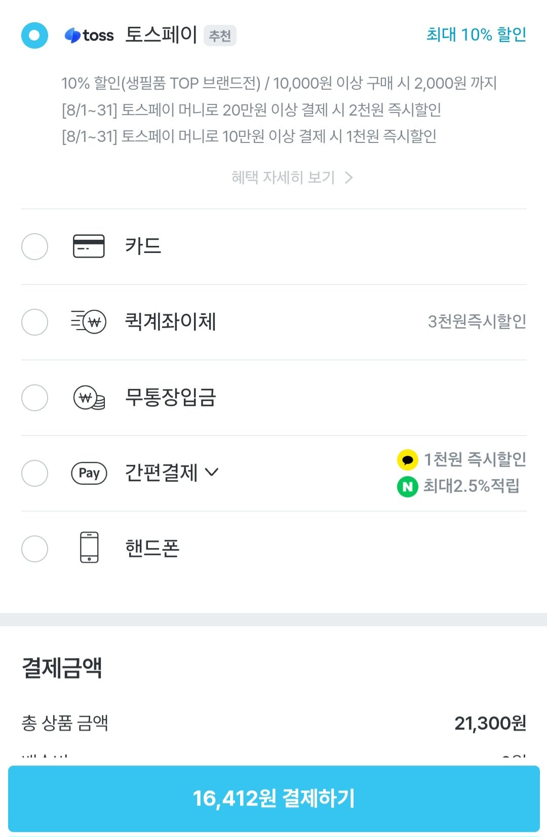Select the 간편결제 radio button
The width and height of the screenshot is (547, 837).
pyautogui.click(x=34, y=473)
